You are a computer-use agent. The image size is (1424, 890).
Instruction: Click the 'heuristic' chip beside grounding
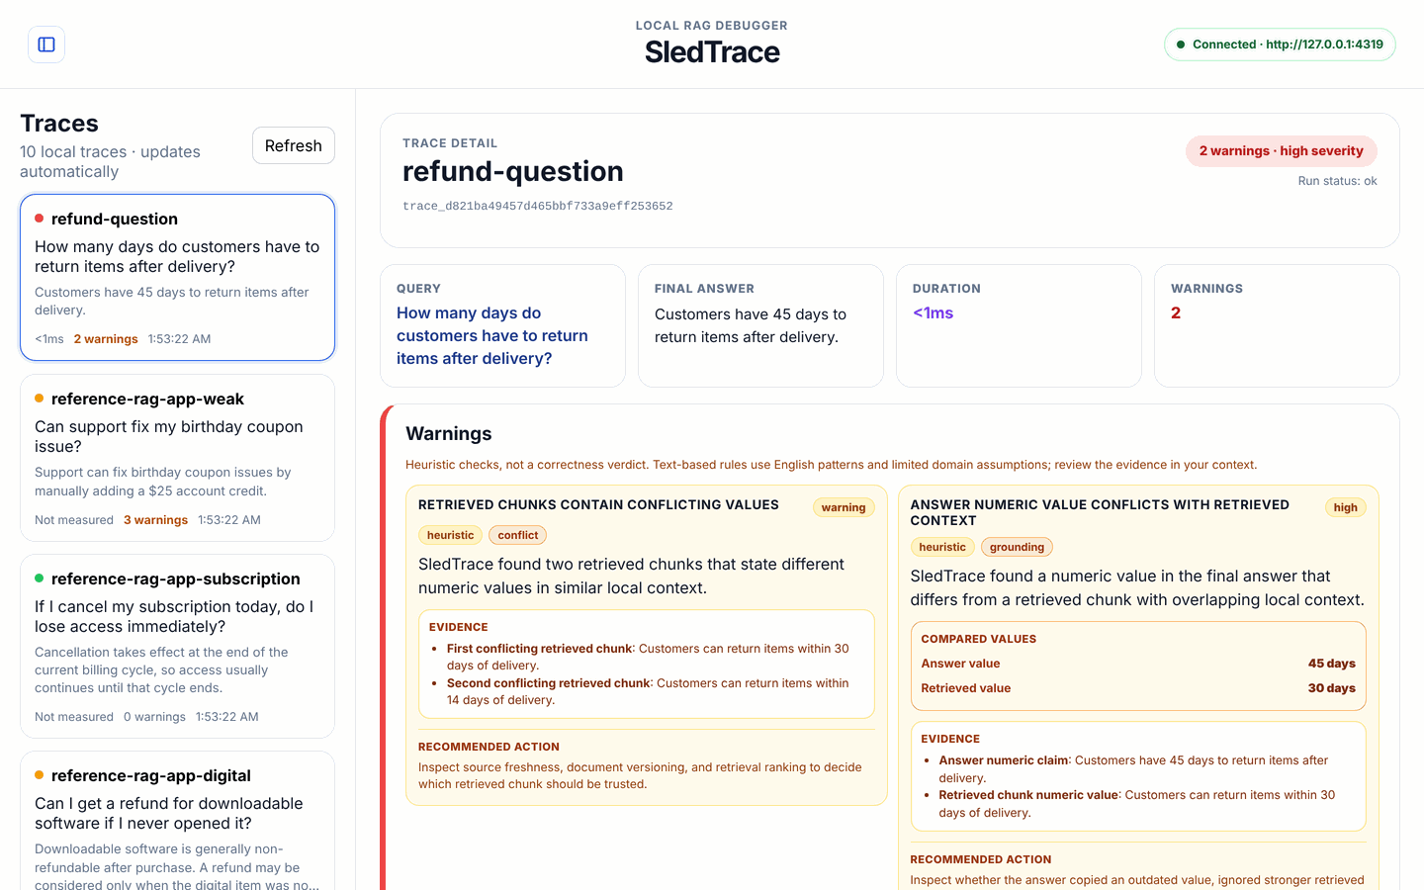tap(942, 547)
